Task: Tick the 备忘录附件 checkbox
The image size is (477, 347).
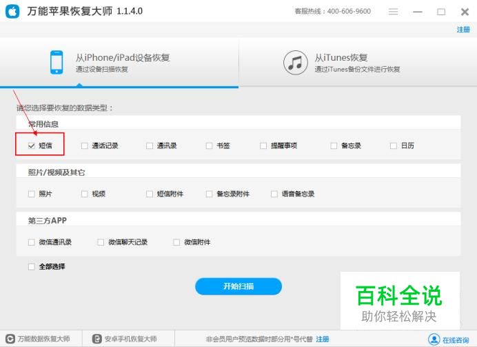Action: (209, 194)
